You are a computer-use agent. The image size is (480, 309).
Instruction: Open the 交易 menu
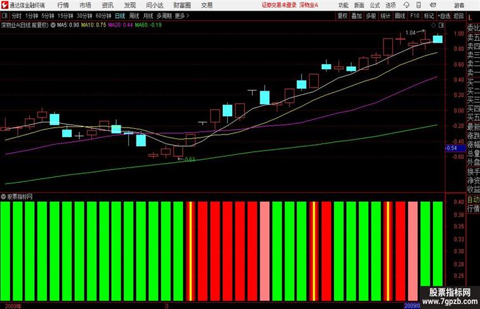point(206,5)
